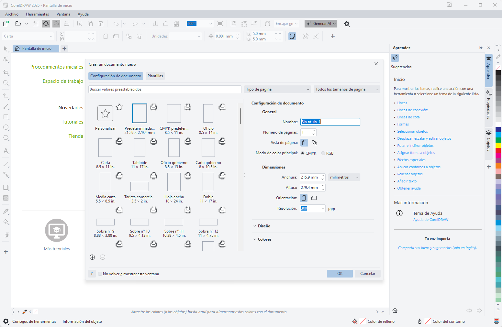Select the Text tool in the toolbox
The width and height of the screenshot is (502, 327).
pos(6,151)
